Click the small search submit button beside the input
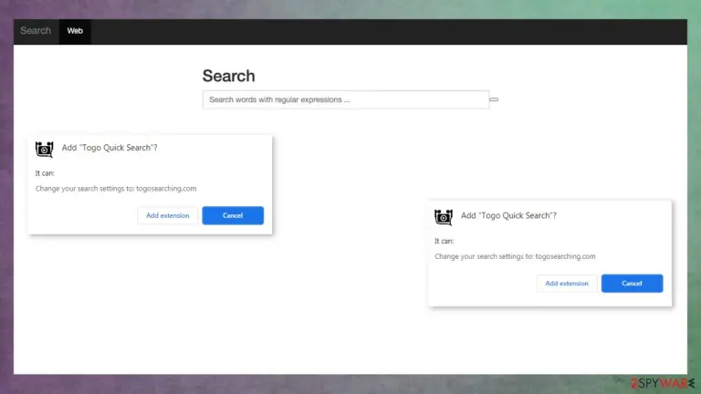This screenshot has width=701, height=394. tap(494, 99)
